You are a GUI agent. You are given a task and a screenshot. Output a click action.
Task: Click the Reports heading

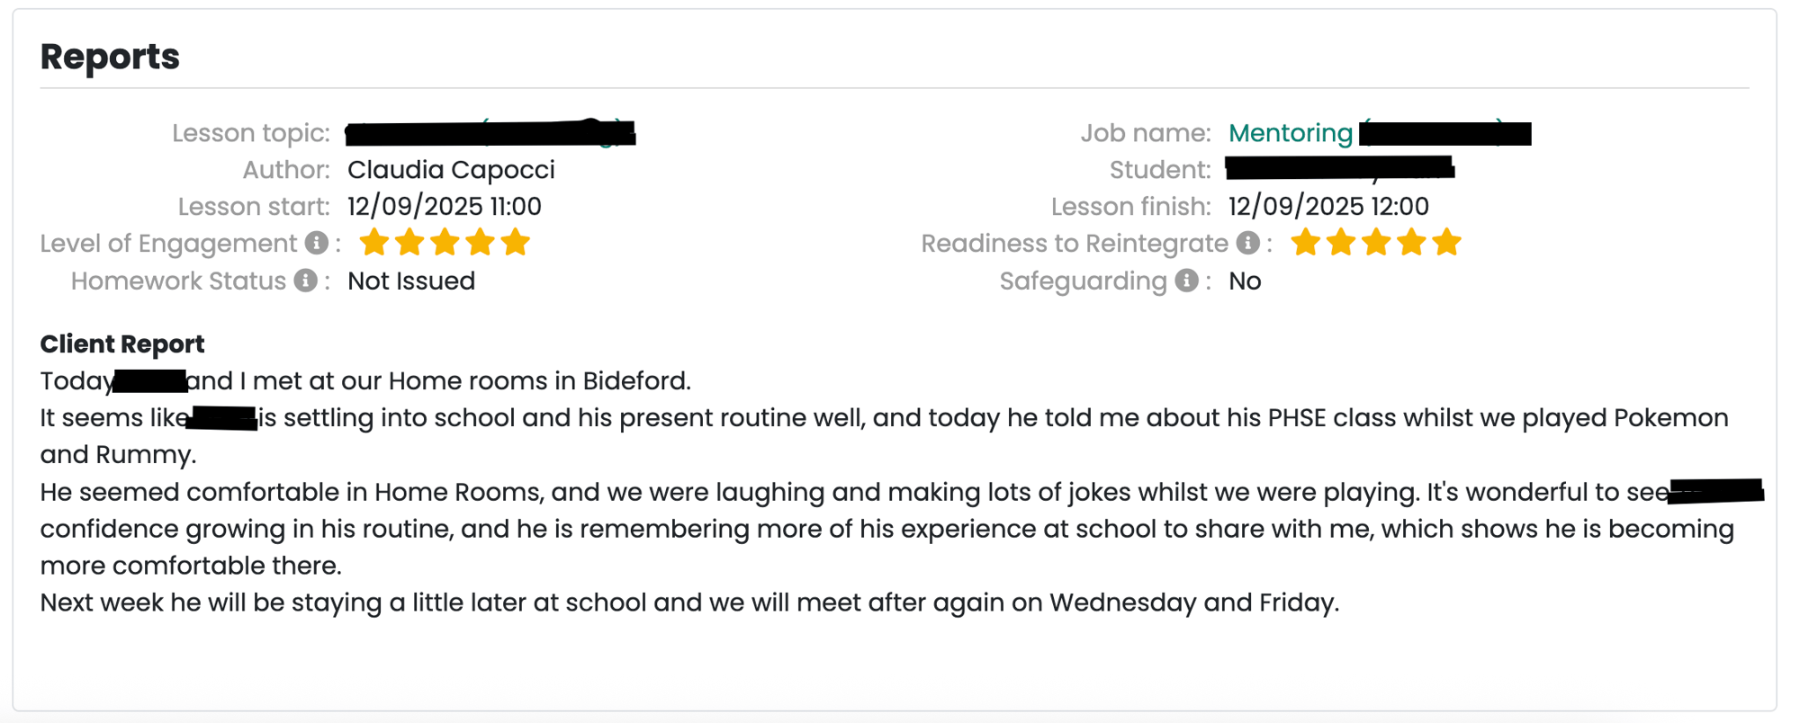(110, 57)
